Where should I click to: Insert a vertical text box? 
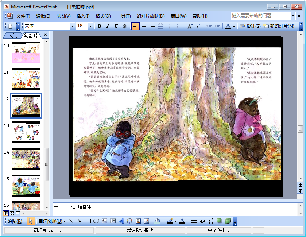113,221
